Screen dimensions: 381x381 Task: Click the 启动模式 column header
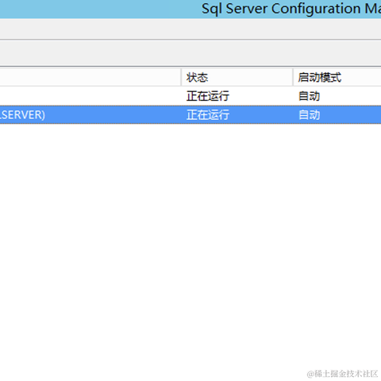(x=337, y=77)
